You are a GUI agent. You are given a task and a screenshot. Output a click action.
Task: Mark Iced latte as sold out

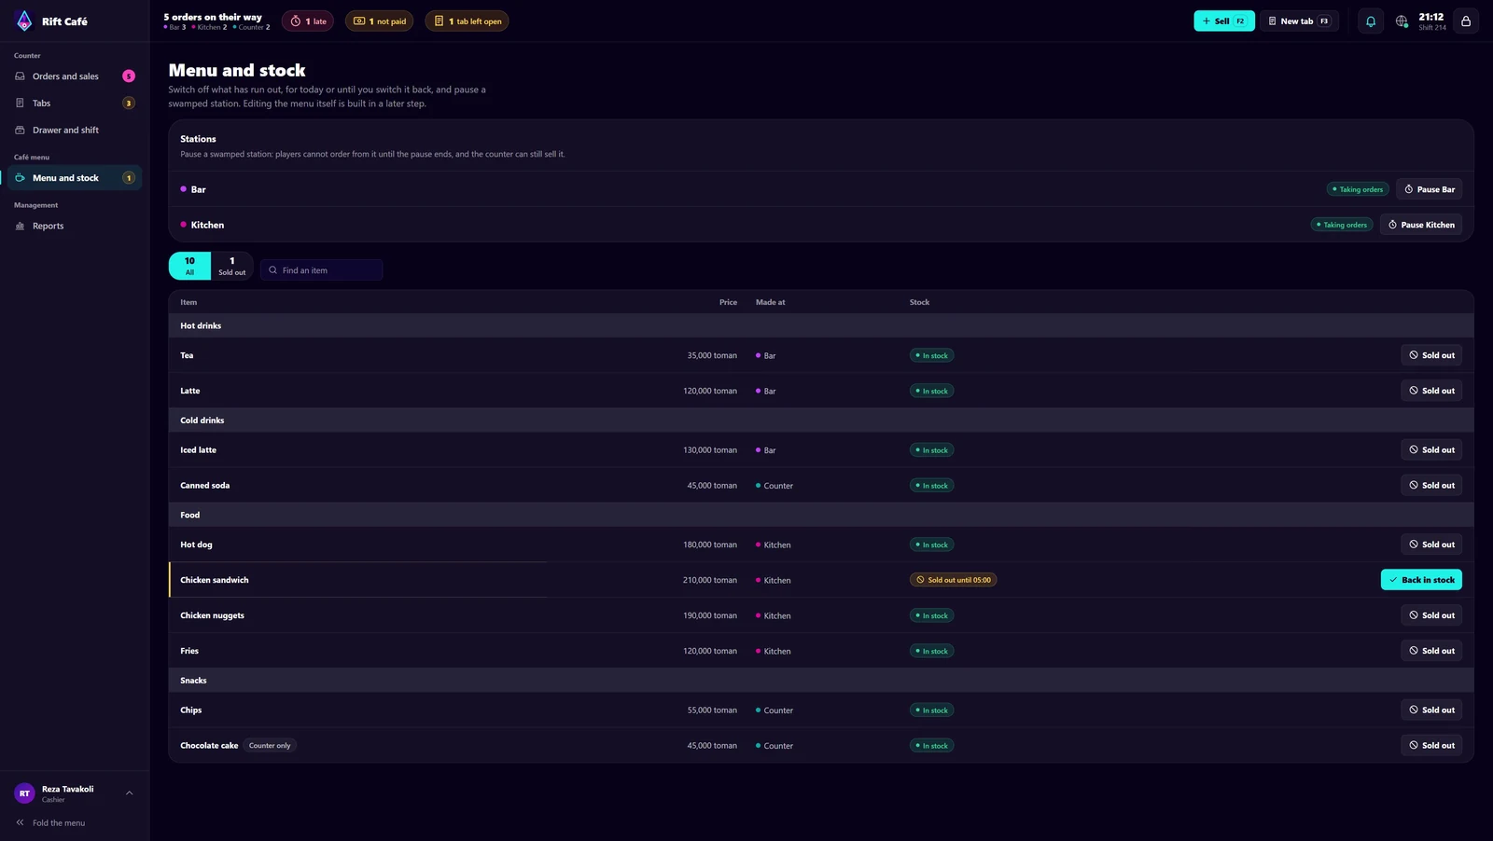tap(1431, 449)
